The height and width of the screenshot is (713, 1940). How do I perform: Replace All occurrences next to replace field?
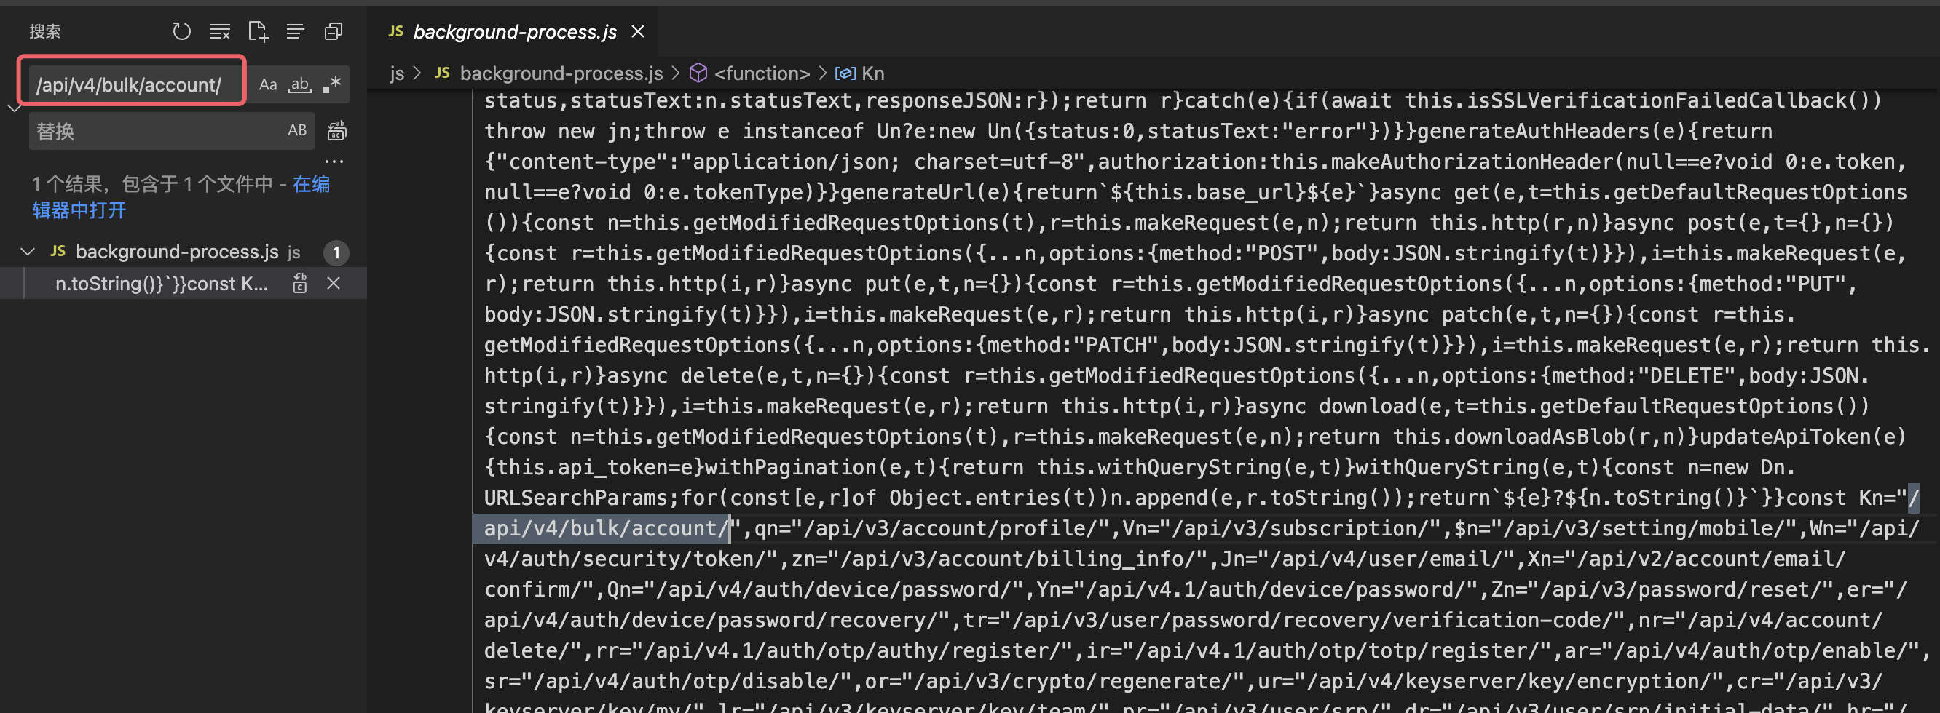click(x=336, y=130)
